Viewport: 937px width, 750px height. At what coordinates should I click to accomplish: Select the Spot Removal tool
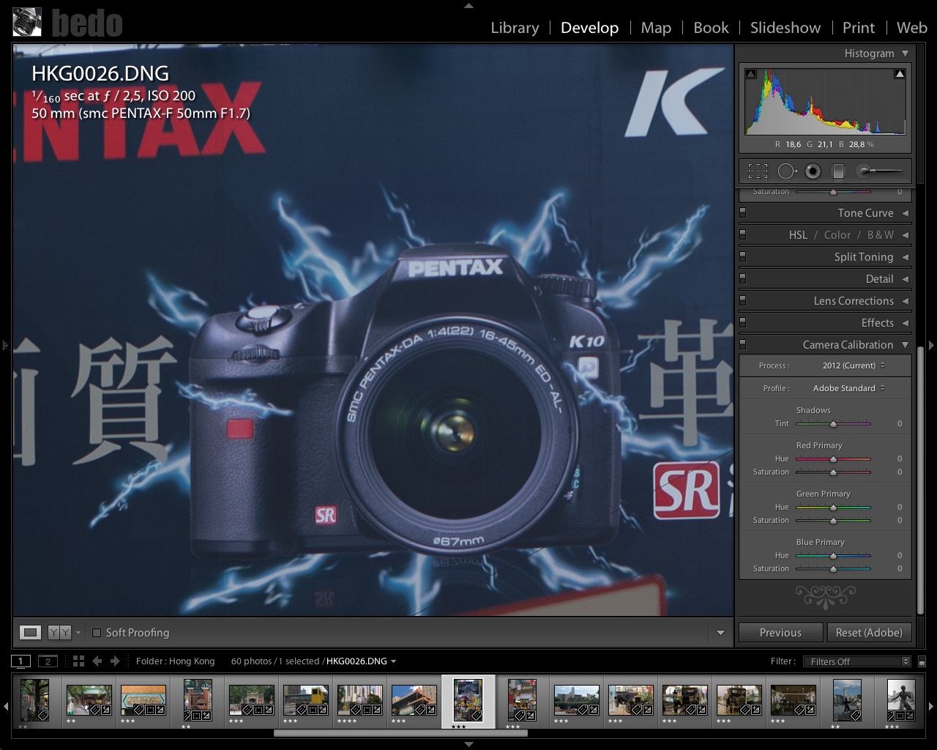(787, 171)
